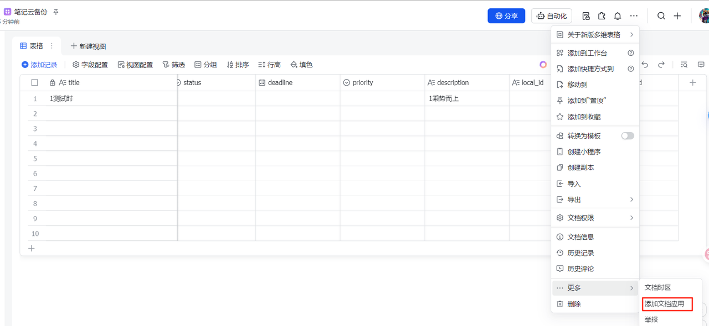The height and width of the screenshot is (326, 709).
Task: Click the undo arrow icon
Action: pyautogui.click(x=645, y=65)
